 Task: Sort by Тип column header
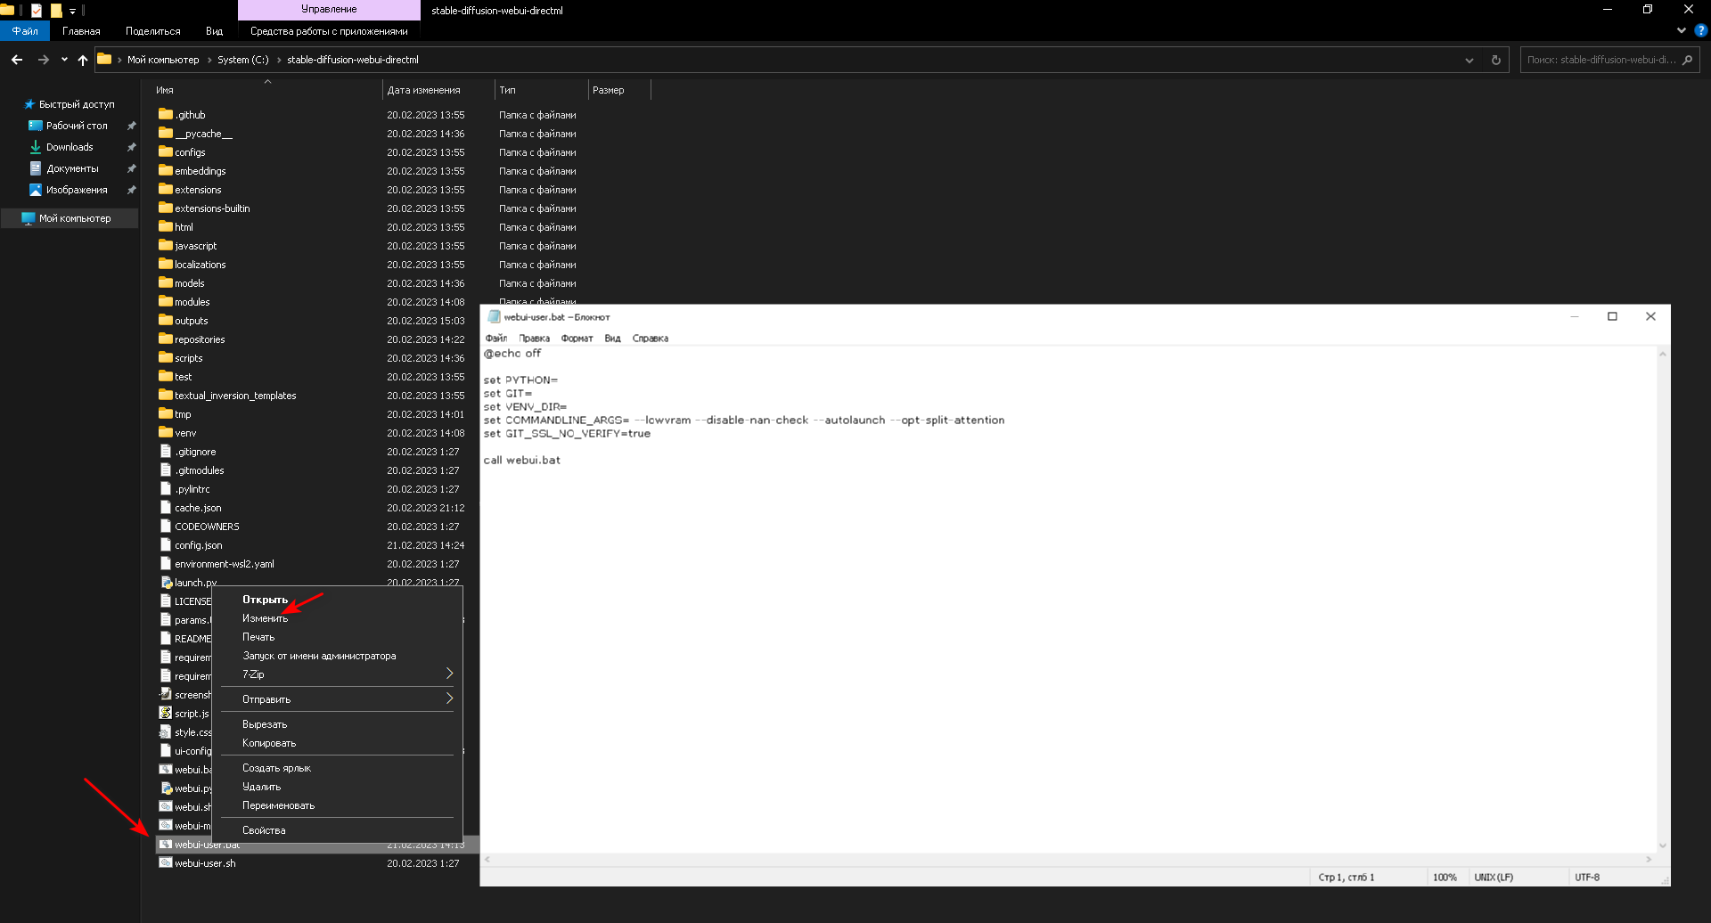(507, 90)
